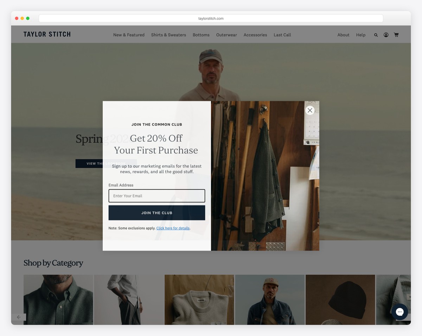Image resolution: width=422 pixels, height=336 pixels.
Task: Go to the Last Call section
Action: coord(282,35)
